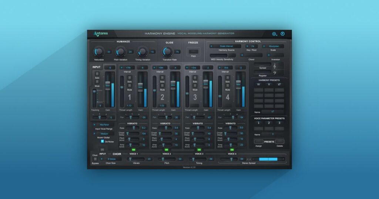
Task: Open voice 4 Interval dropdown (8vb)
Action: [225, 68]
